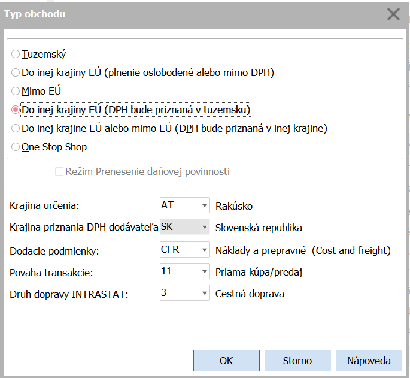Cancel with the Storno button
This screenshot has height=378, width=410.
coord(297,361)
